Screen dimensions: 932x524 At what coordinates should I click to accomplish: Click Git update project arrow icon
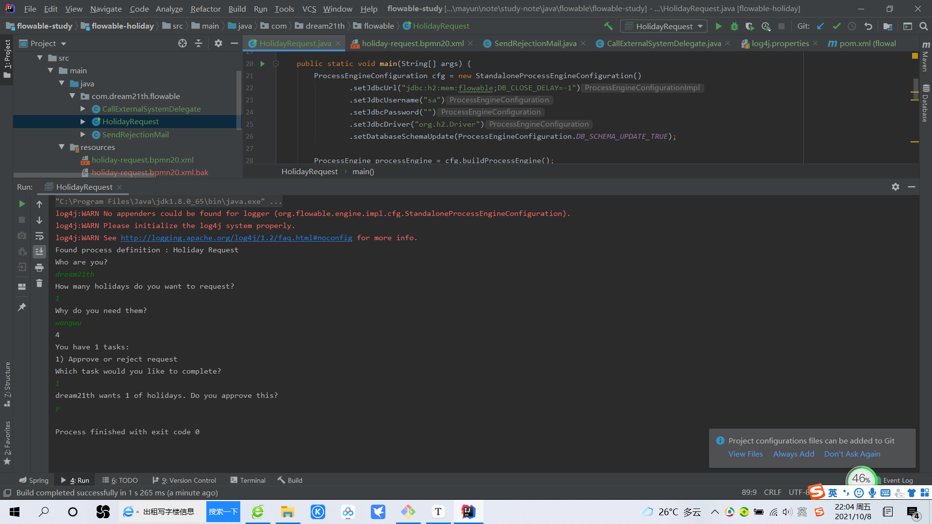pos(820,26)
